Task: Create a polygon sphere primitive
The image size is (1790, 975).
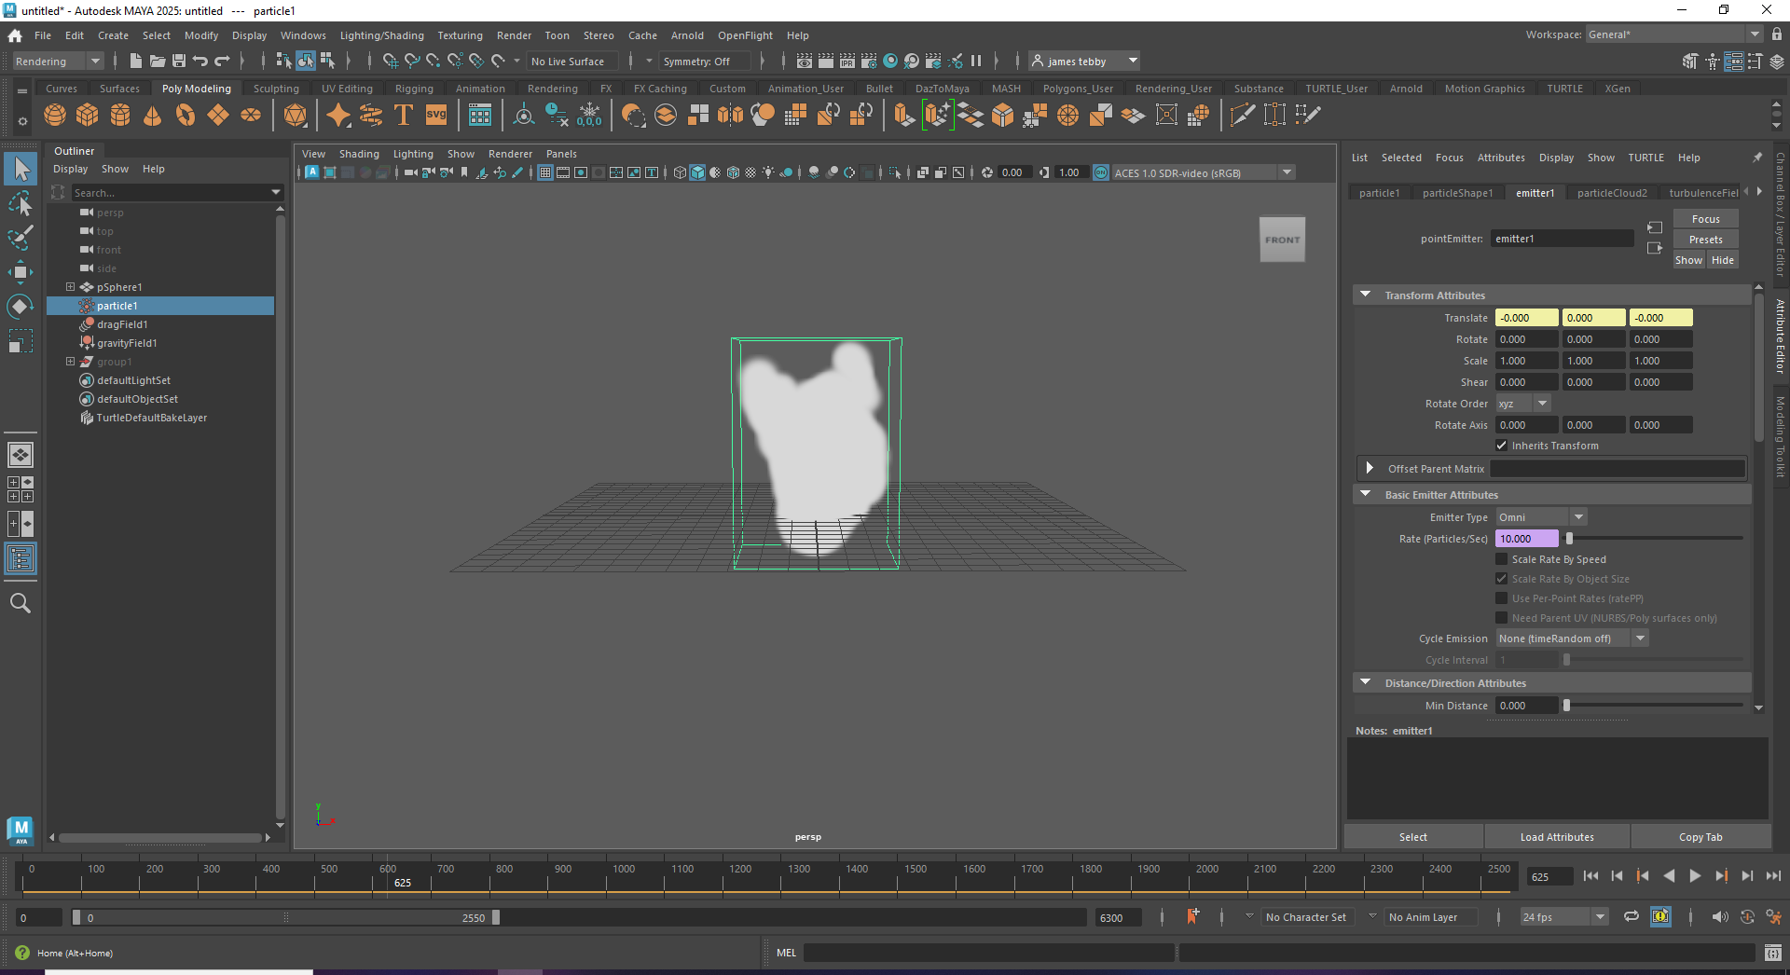Action: 54,114
